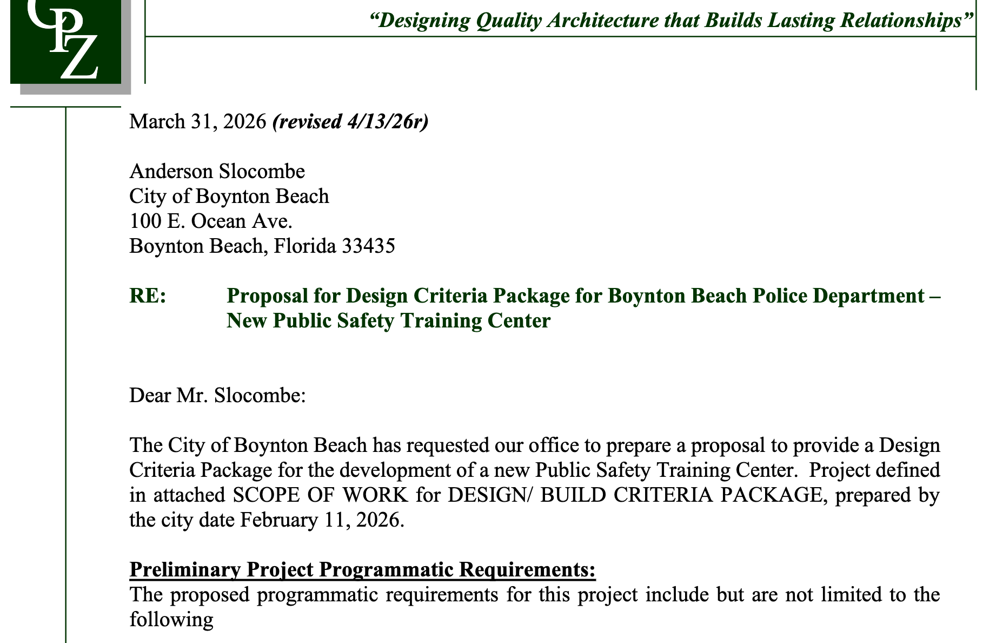Screen dimensions: 996x643
Task: Click the CPZ logo in the header
Action: tap(66, 42)
